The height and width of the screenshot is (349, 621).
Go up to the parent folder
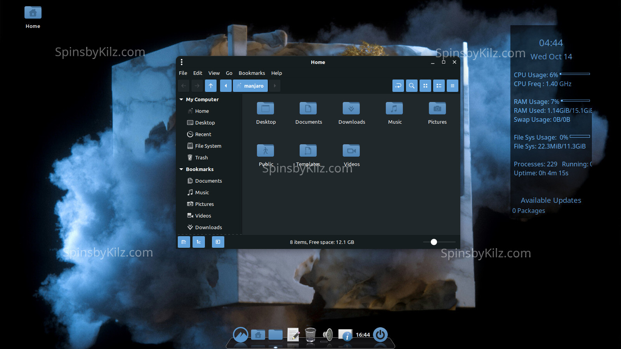click(211, 86)
